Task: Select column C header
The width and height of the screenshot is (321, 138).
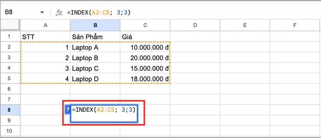Action: (145, 25)
